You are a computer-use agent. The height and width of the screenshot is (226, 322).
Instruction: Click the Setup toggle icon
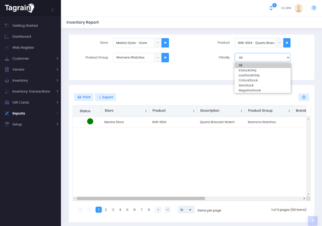click(7, 124)
